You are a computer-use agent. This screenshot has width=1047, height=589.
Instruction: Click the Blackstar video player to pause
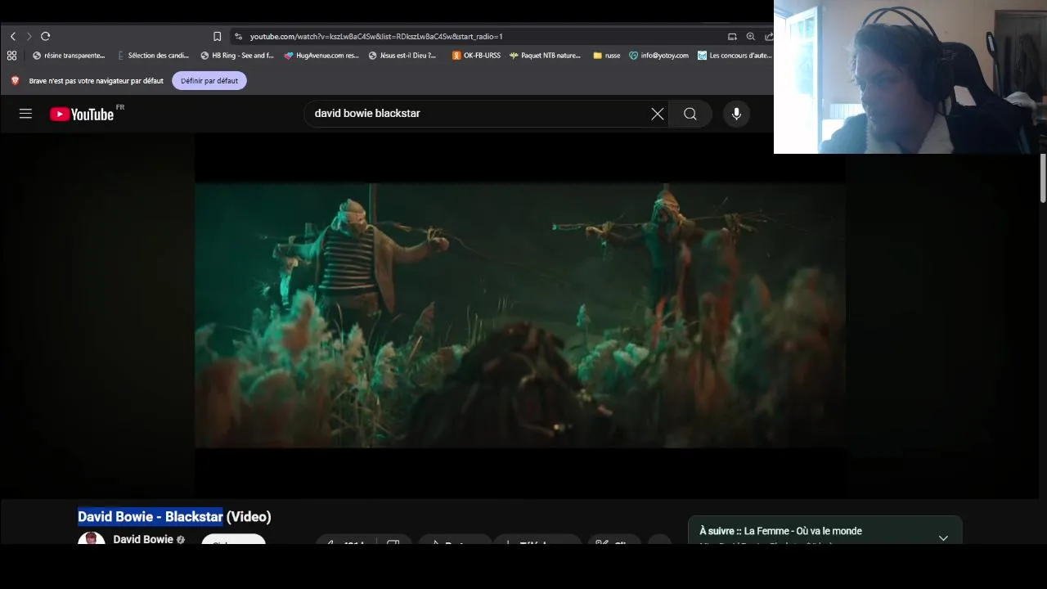520,315
